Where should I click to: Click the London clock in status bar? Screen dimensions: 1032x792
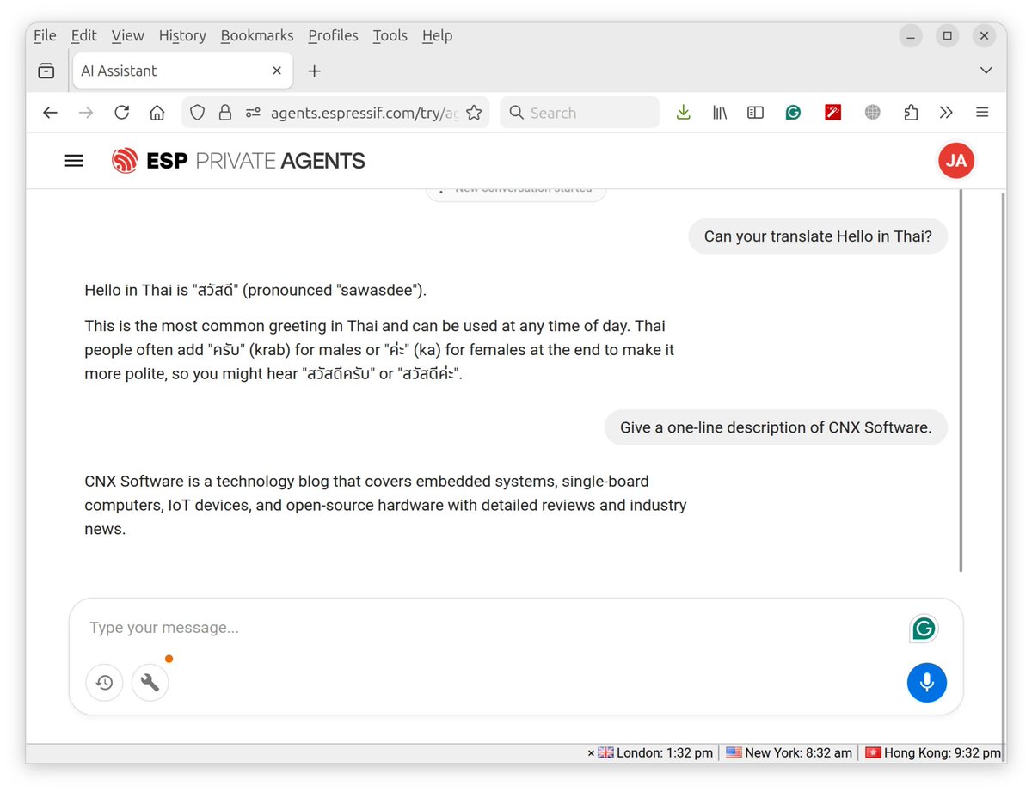[x=655, y=752]
